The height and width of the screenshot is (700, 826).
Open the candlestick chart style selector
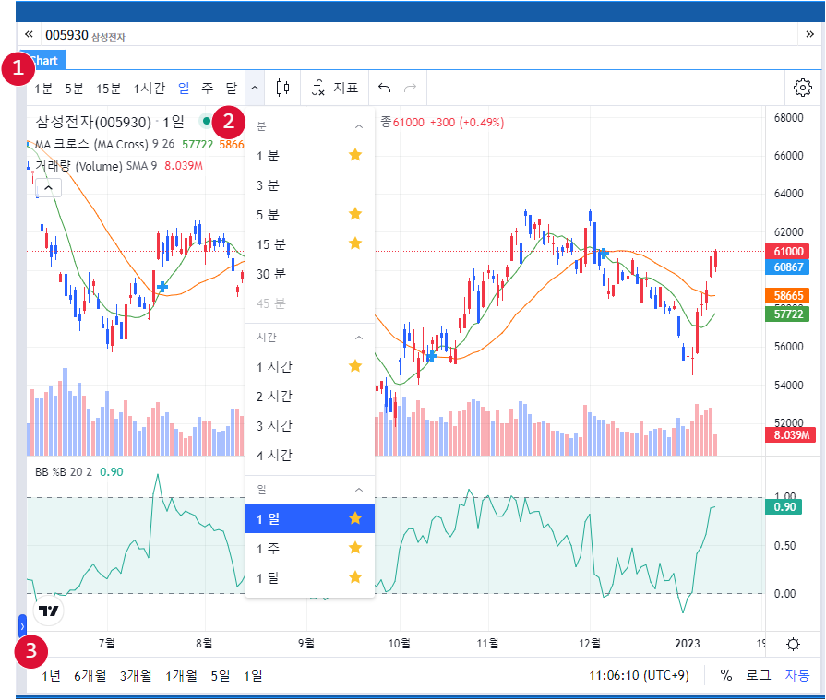(x=283, y=89)
